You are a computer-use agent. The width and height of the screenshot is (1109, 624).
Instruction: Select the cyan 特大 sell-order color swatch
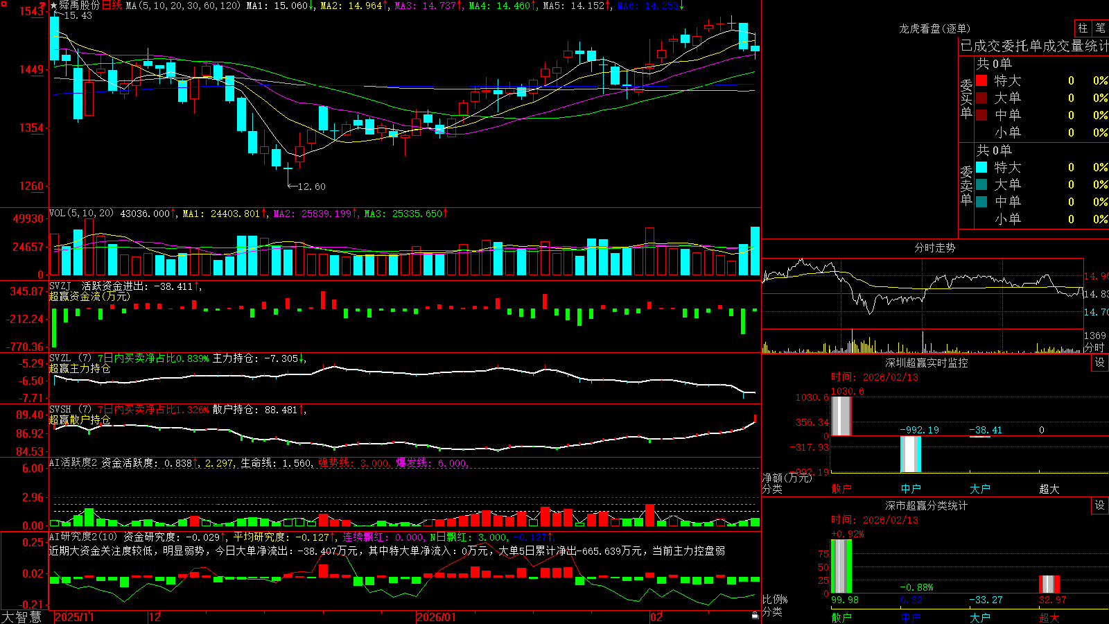point(981,167)
